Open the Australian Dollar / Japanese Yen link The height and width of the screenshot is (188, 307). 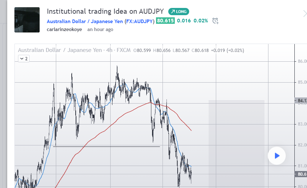(x=85, y=21)
